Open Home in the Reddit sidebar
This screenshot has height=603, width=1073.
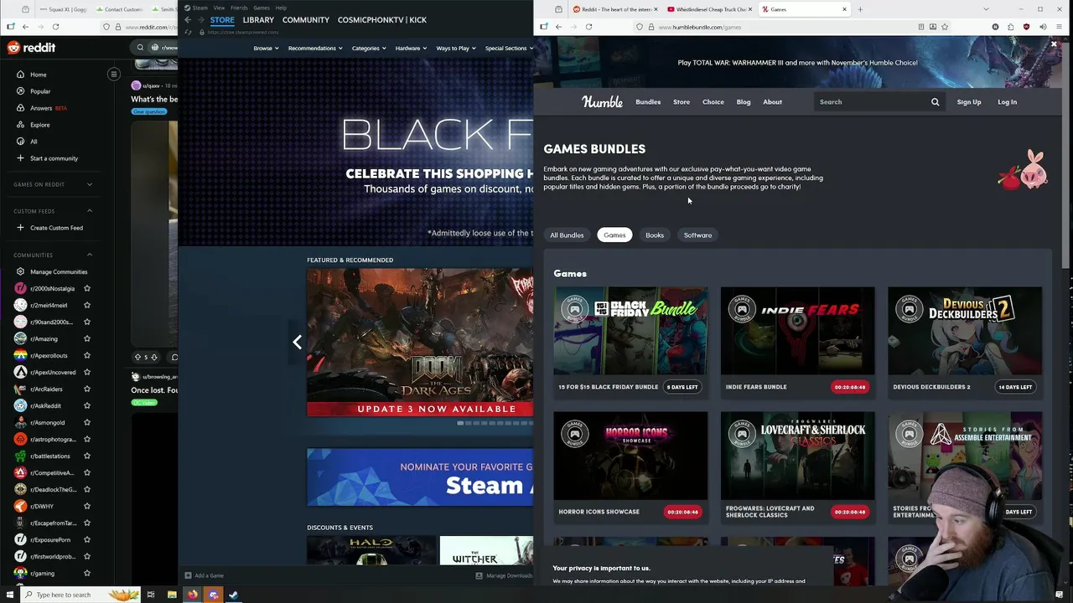point(38,75)
